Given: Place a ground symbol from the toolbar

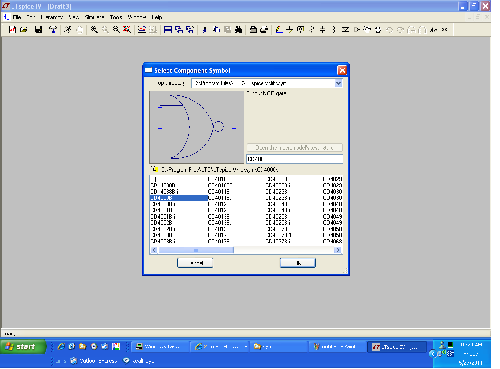Looking at the screenshot, I should click(x=289, y=30).
